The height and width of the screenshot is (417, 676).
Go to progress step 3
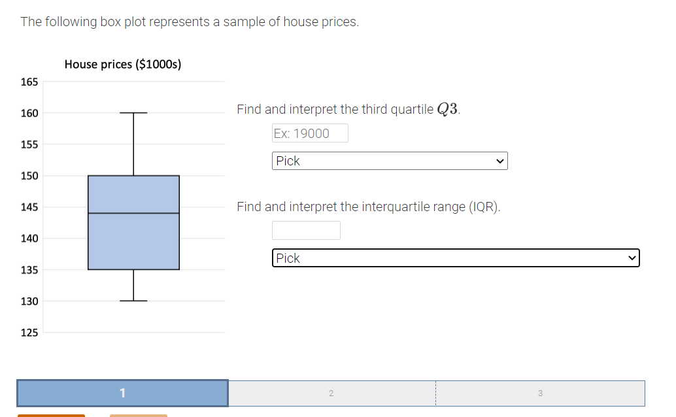tap(539, 393)
